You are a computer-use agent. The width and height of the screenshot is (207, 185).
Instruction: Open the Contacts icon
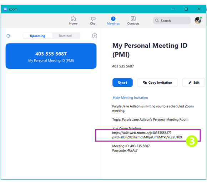pyautogui.click(x=133, y=19)
